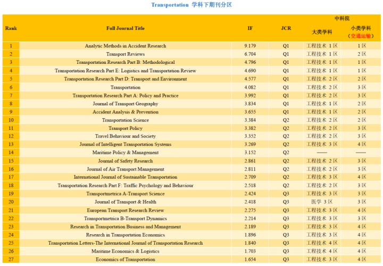The width and height of the screenshot is (383, 266).
Task: Click the IF value 6.704
Action: (x=250, y=54)
